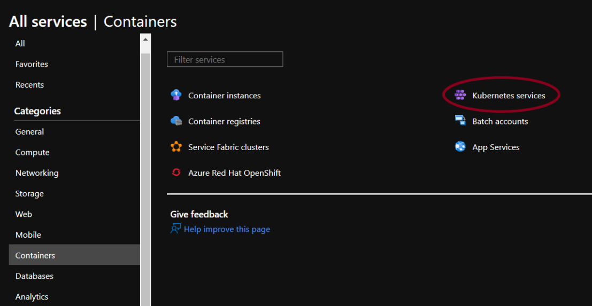Open Favorites in the left sidebar

click(x=32, y=64)
